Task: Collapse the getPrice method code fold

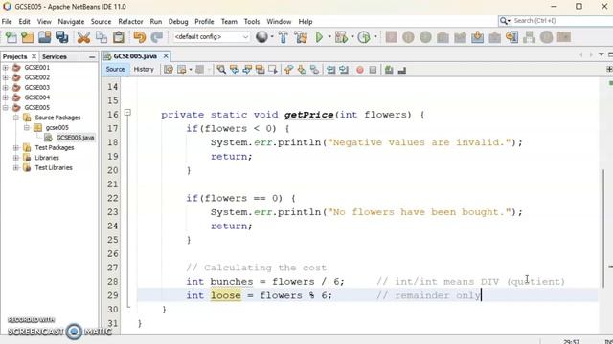Action: point(127,113)
